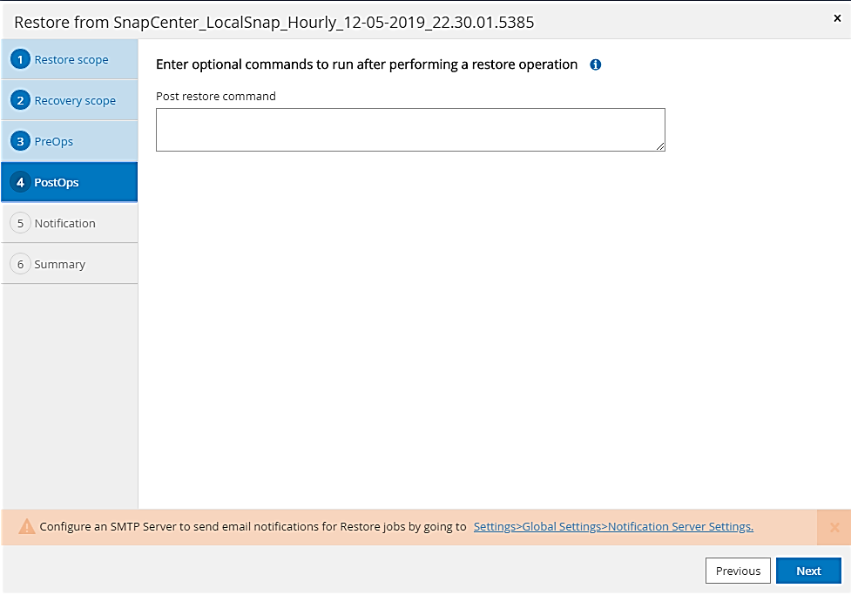Click the number 5 step badge

pos(20,223)
